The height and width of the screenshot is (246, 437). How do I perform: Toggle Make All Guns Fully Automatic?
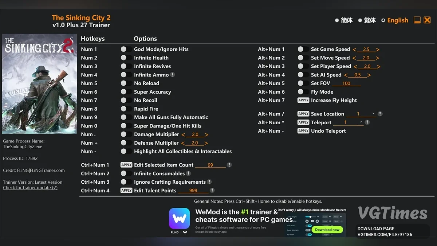[x=126, y=117]
